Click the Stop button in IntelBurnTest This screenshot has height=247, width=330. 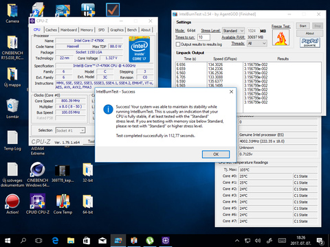pyautogui.click(x=318, y=26)
